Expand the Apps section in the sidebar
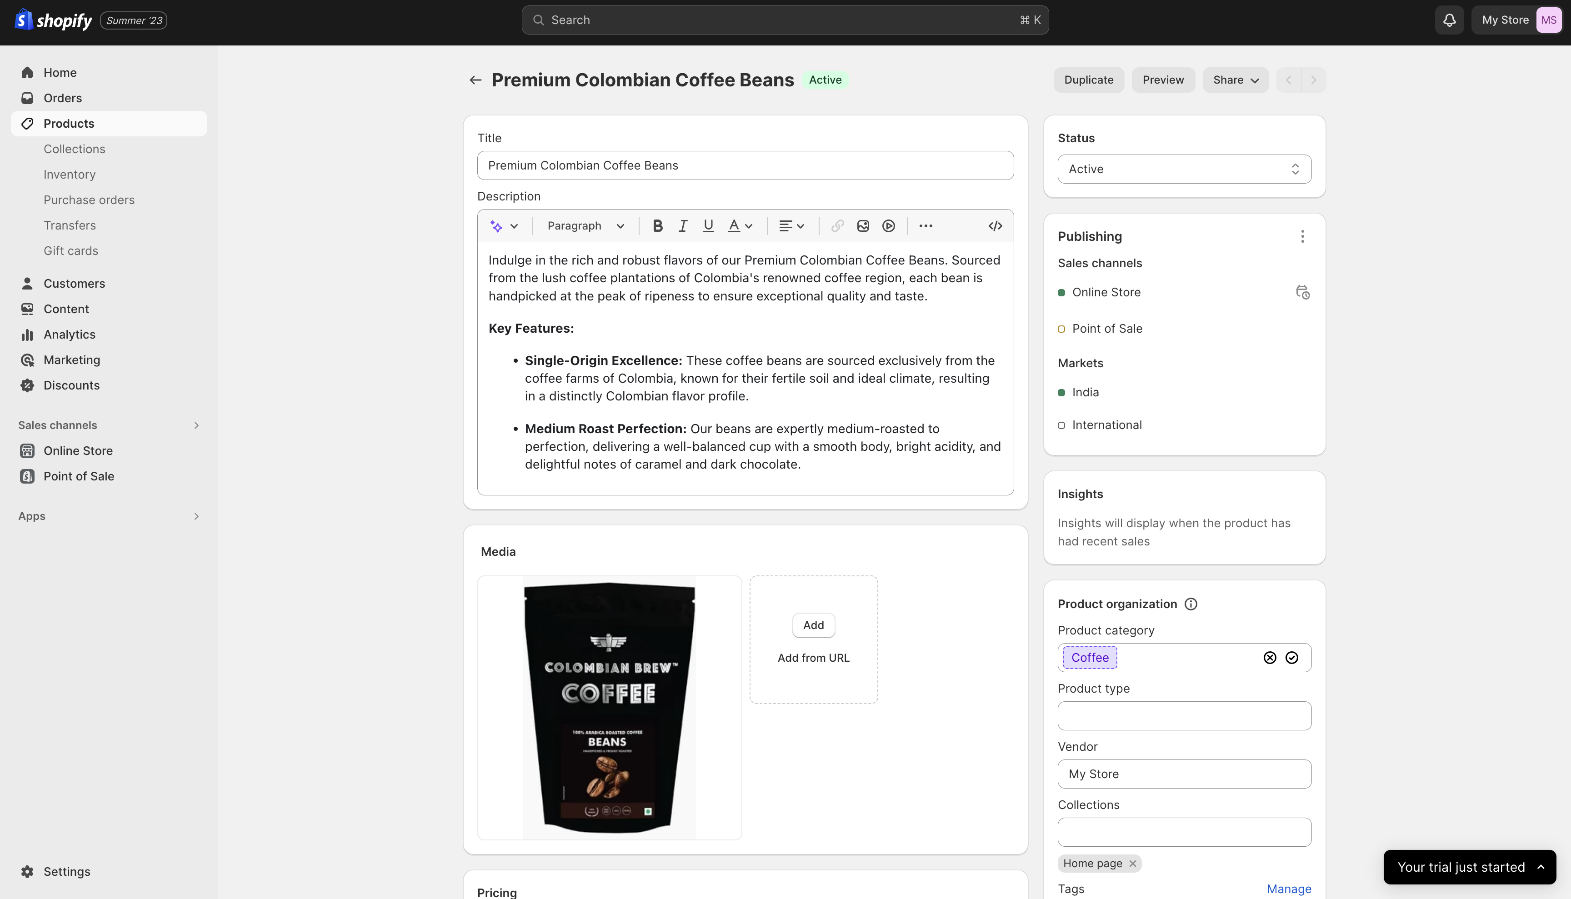 tap(196, 515)
